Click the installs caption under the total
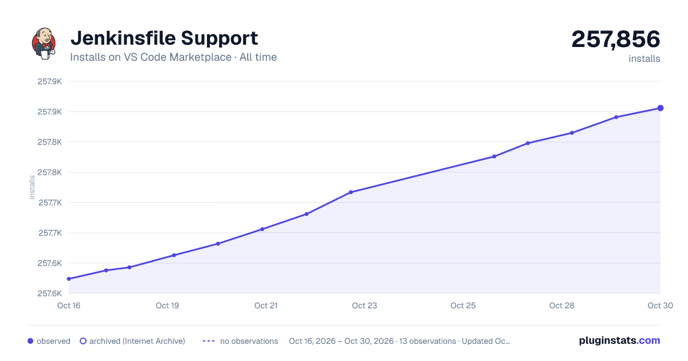 pos(644,58)
